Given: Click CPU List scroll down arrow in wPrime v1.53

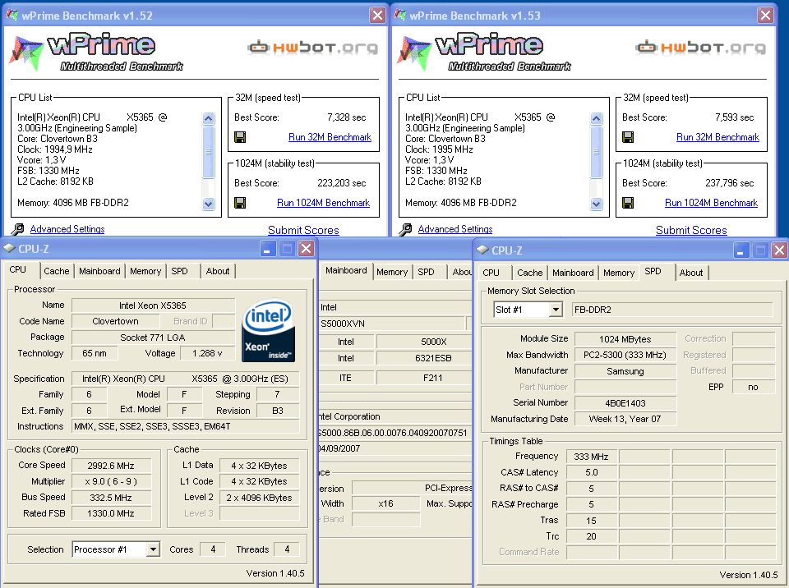Looking at the screenshot, I should coord(597,204).
